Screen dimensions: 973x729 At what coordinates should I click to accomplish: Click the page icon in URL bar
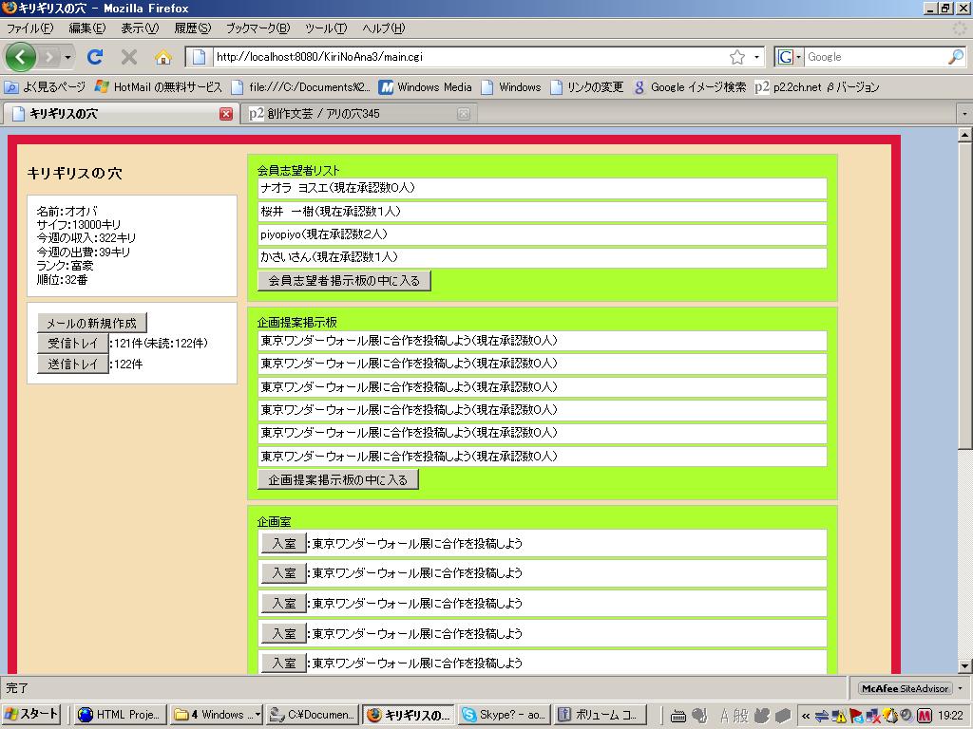[x=199, y=57]
